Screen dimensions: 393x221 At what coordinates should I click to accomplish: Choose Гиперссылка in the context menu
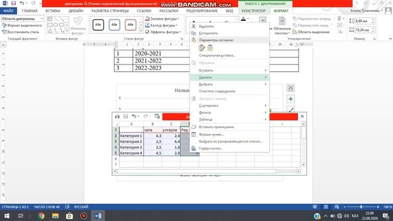tap(229, 149)
